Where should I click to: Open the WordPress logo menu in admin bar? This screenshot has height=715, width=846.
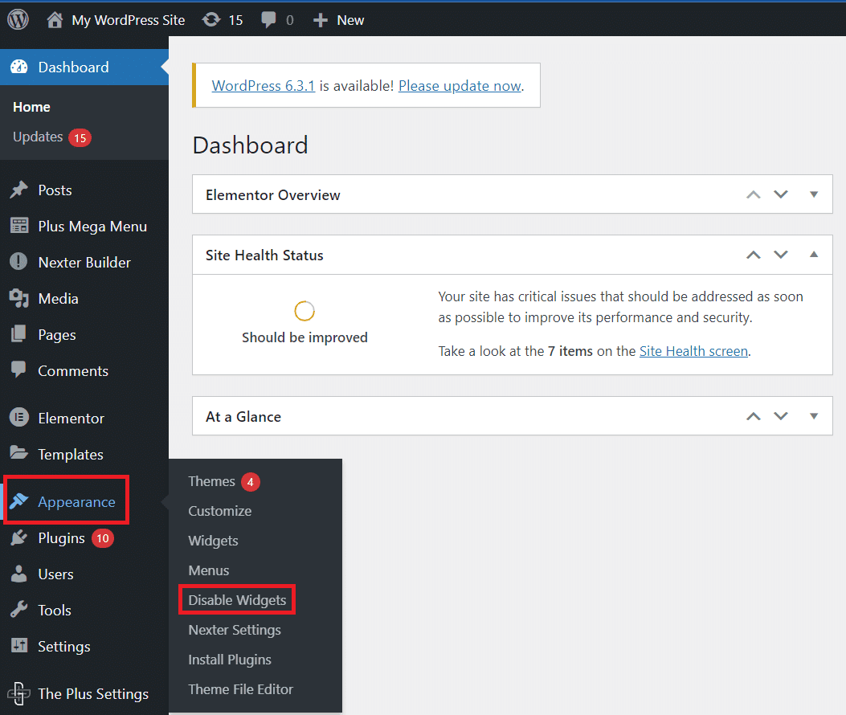point(17,19)
